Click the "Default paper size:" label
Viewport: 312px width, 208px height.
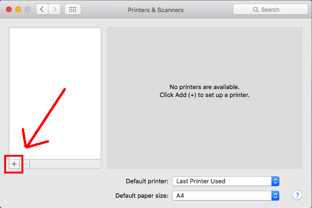pyautogui.click(x=142, y=195)
